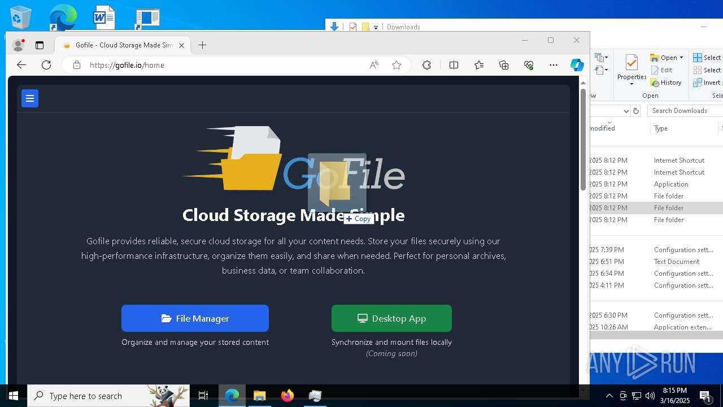Click the Search Downloads box
The height and width of the screenshot is (407, 723).
pyautogui.click(x=685, y=111)
